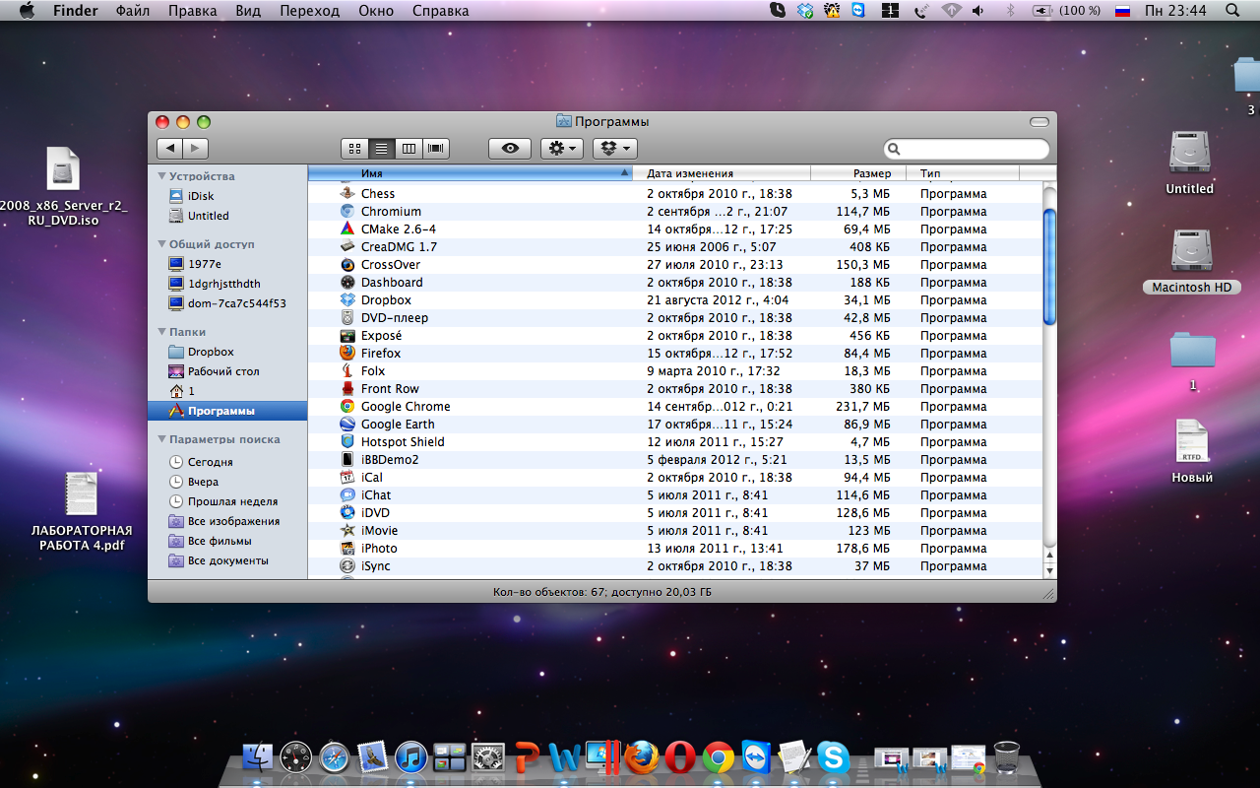The width and height of the screenshot is (1260, 788).
Task: Select the iCal application icon
Action: pos(347,478)
